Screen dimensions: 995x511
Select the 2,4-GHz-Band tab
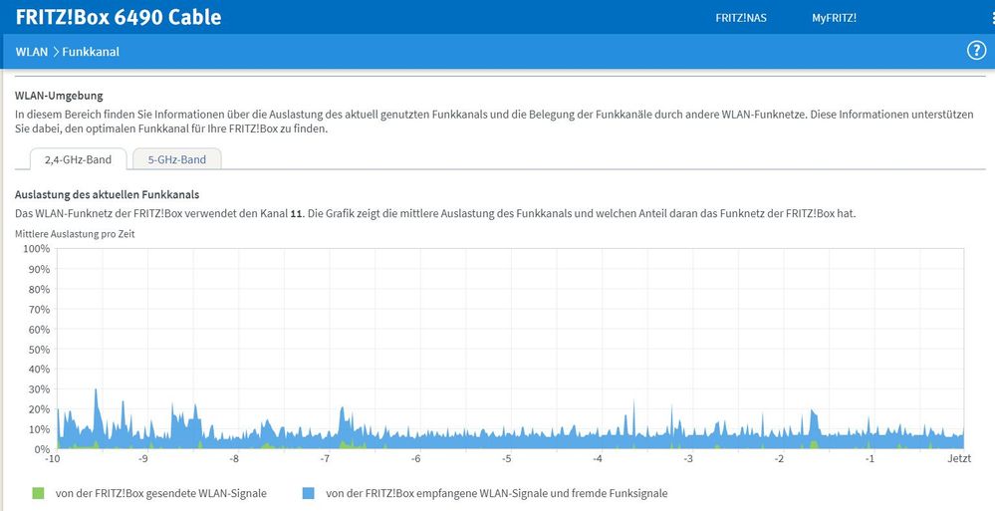(x=78, y=159)
